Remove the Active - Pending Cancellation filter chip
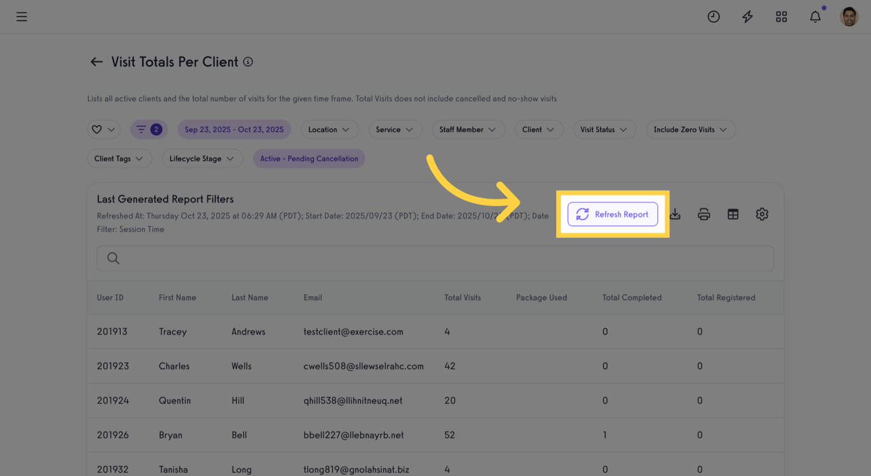The height and width of the screenshot is (476, 871). 309,158
